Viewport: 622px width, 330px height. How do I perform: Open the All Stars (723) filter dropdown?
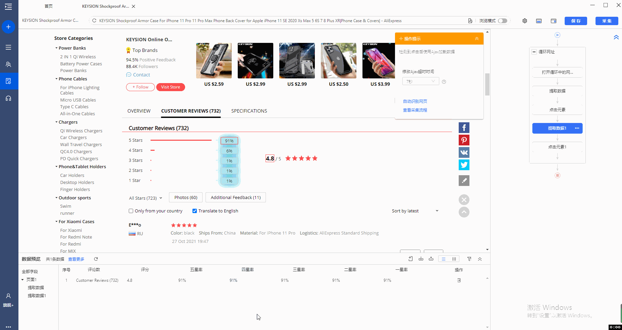coord(146,198)
